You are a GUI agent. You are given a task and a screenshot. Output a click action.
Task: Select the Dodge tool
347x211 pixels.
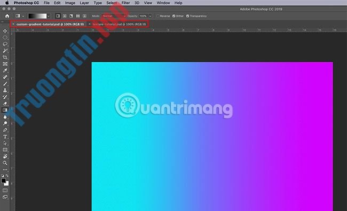pyautogui.click(x=5, y=123)
